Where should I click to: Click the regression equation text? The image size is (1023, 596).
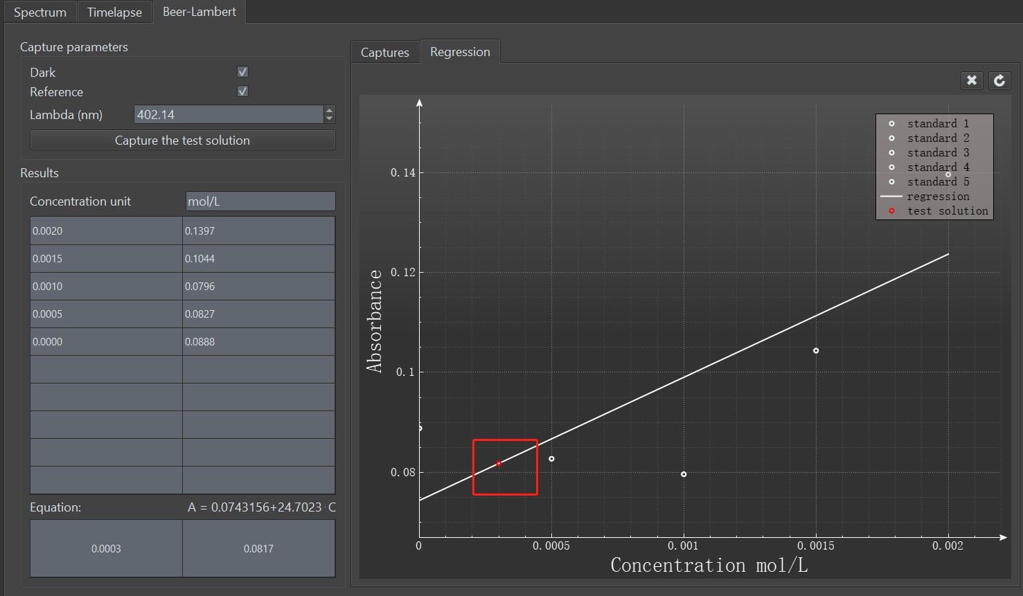click(x=262, y=507)
